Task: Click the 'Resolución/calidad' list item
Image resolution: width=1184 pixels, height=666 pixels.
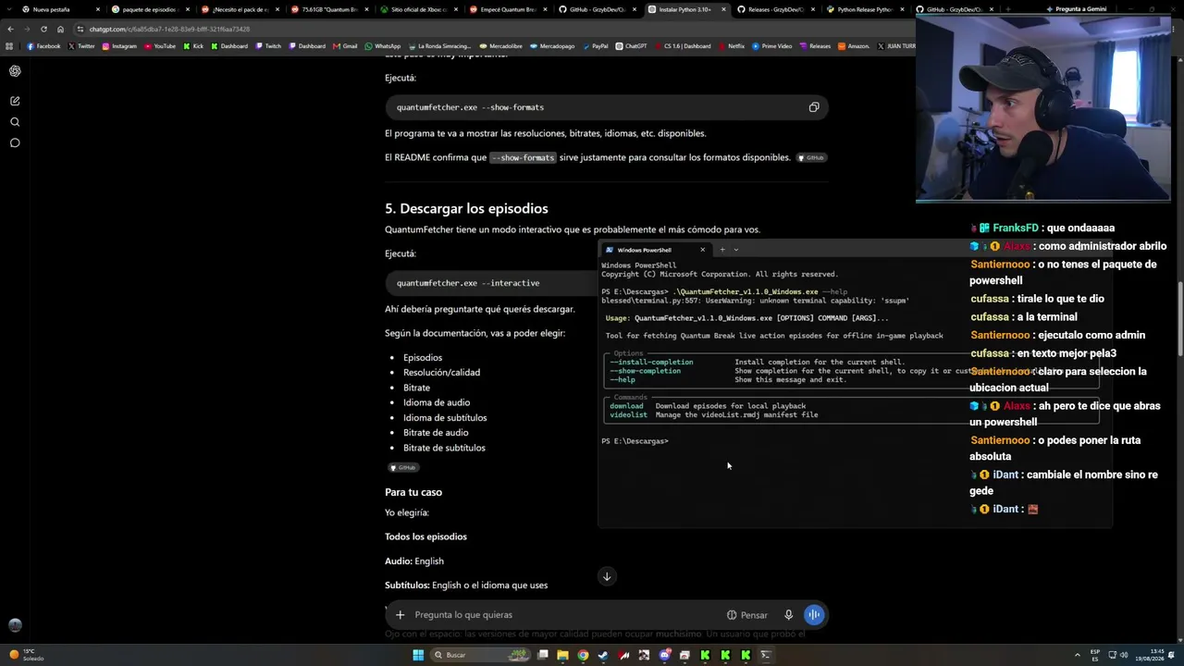Action: [x=441, y=373]
